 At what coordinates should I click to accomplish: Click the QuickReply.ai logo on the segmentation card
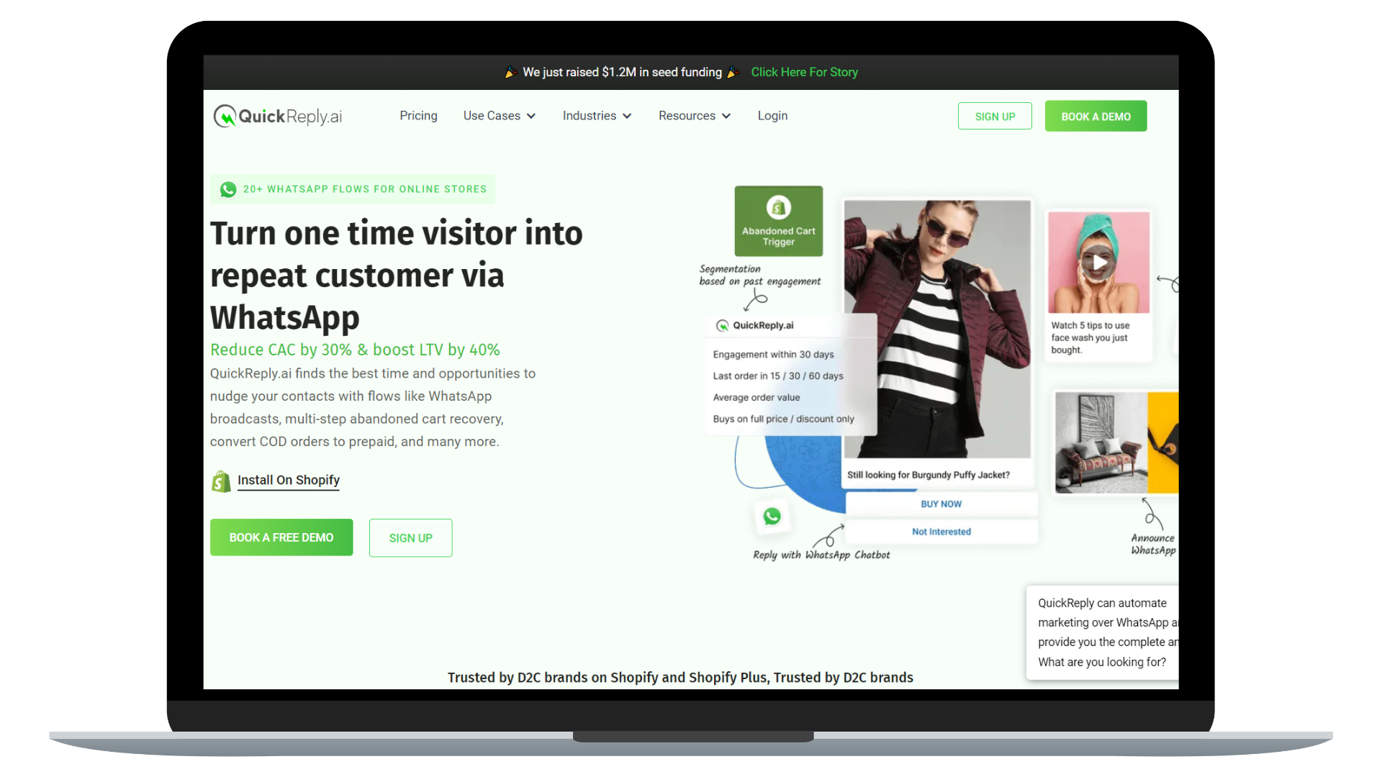pos(722,325)
